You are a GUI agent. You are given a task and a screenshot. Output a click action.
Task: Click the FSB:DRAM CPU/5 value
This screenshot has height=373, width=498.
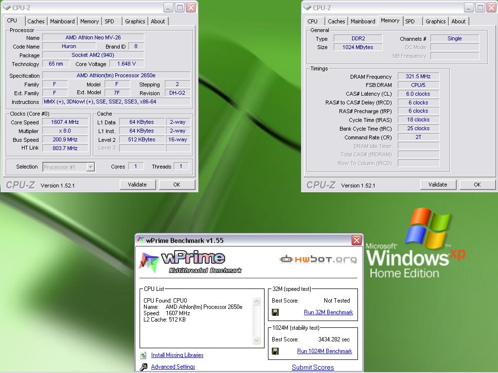(418, 85)
